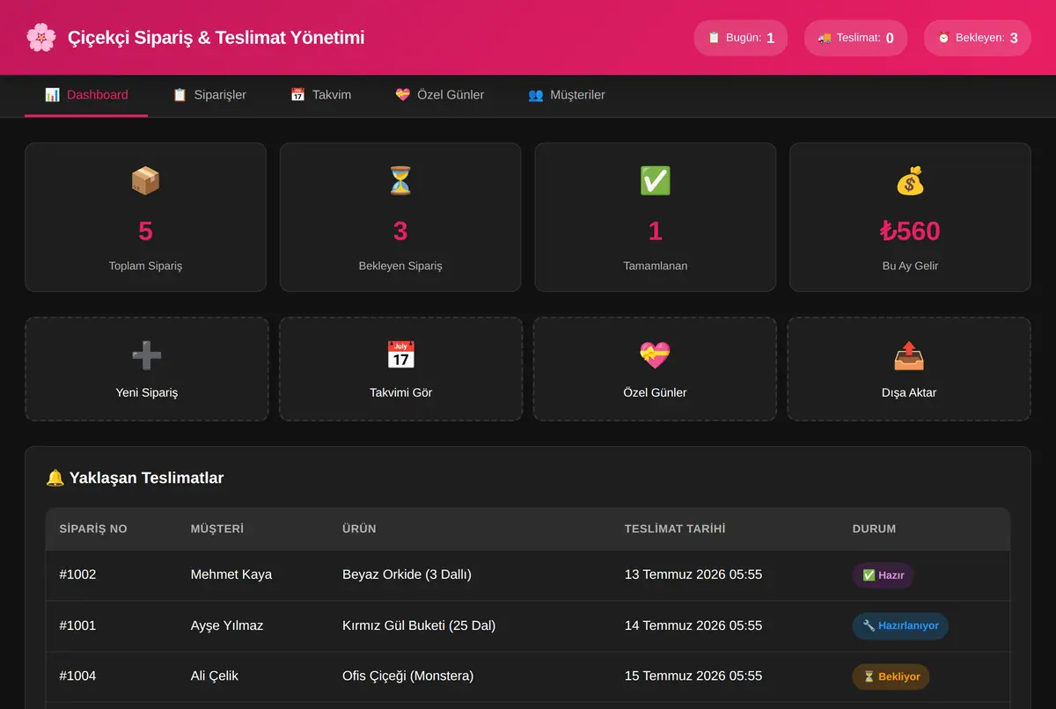Click the MÜŞTERİ column header
Image resolution: width=1056 pixels, height=709 pixels.
point(217,529)
